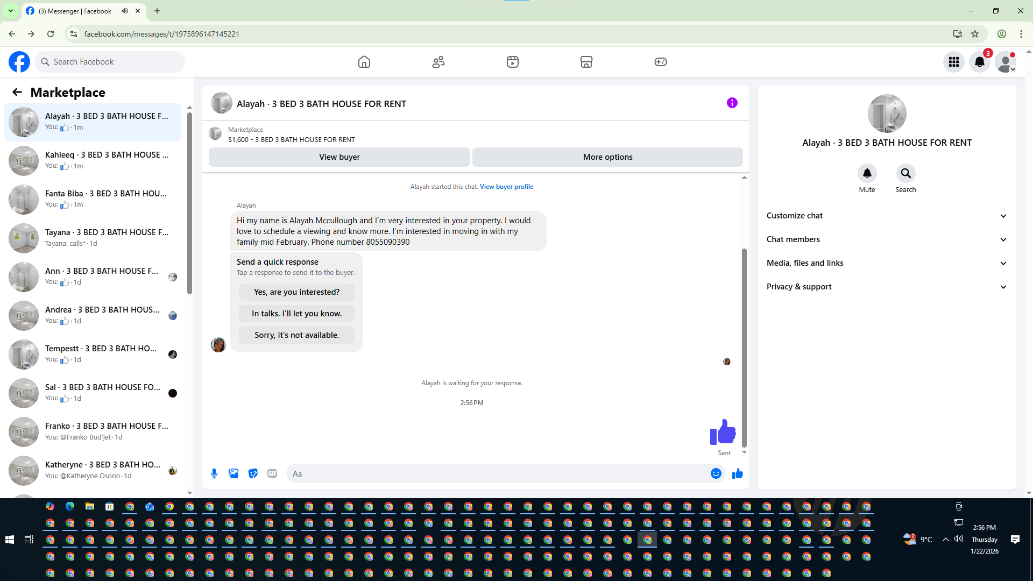Screen dimensions: 1033x581
Task: Open the Facebook menu grid icon
Action: (x=954, y=62)
